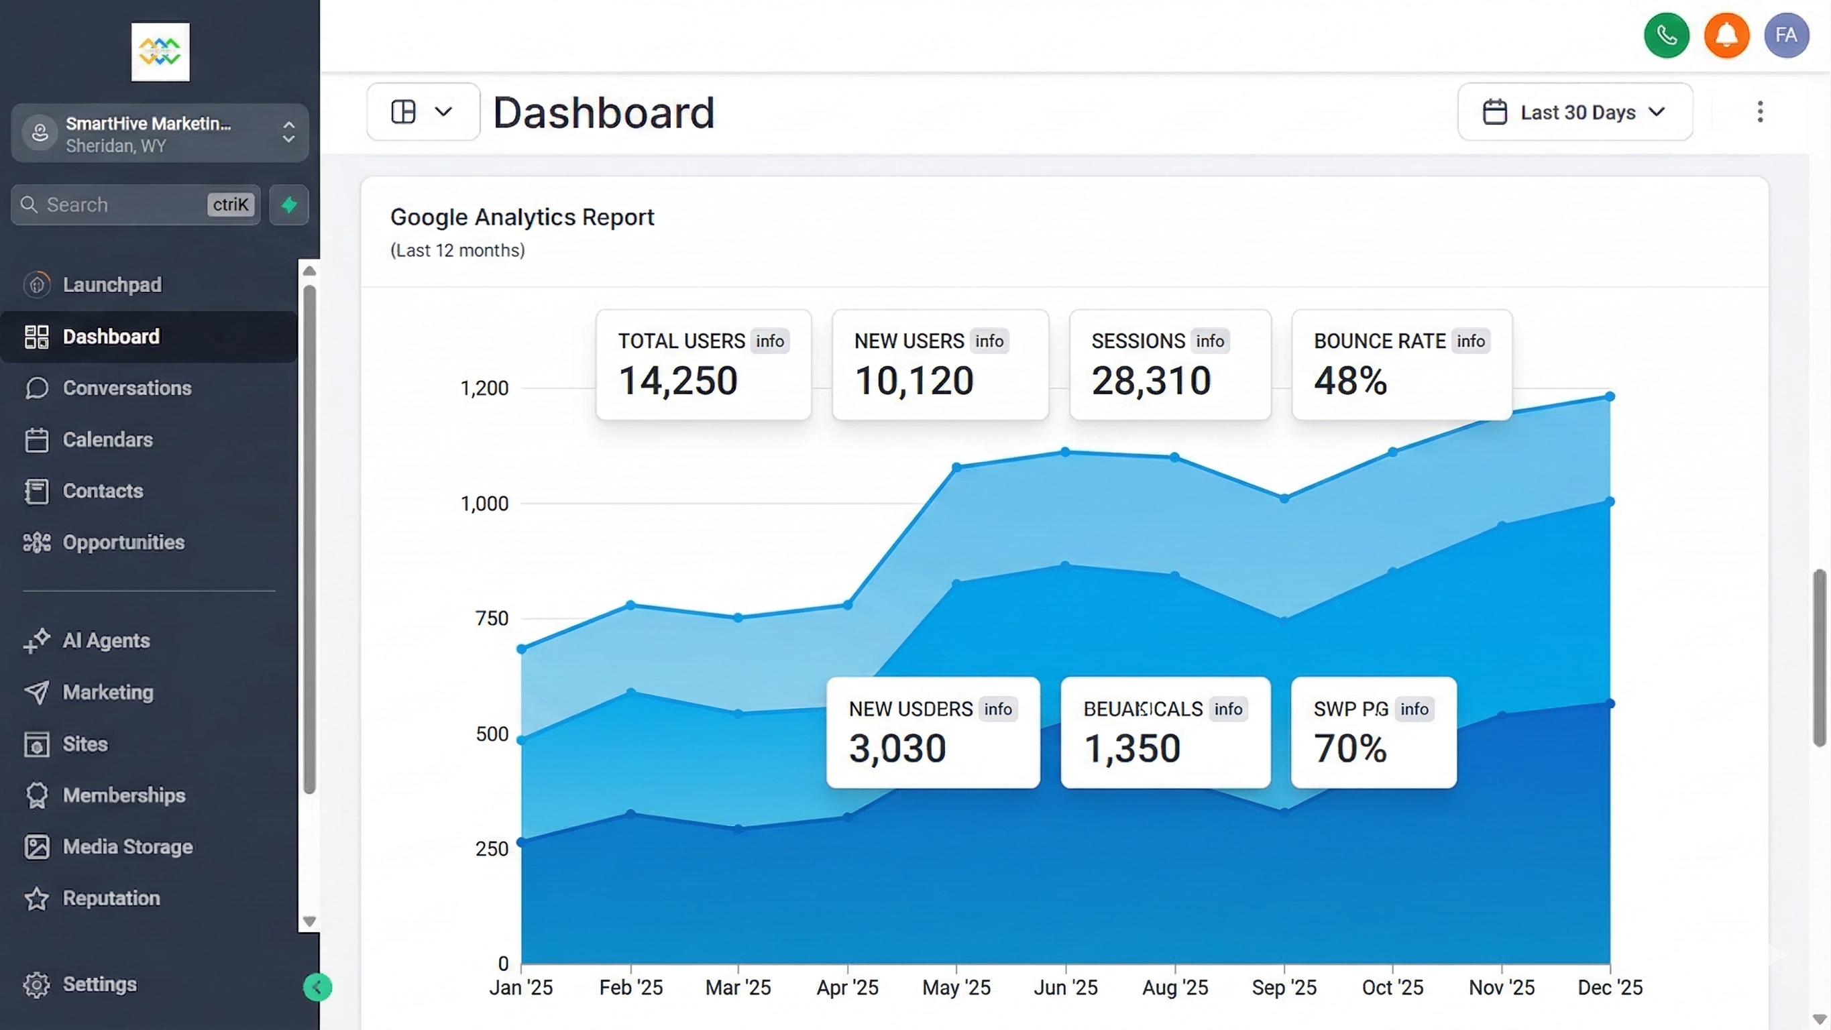Click the FA user avatar
Screen dimensions: 1831x1030
pyautogui.click(x=1785, y=36)
